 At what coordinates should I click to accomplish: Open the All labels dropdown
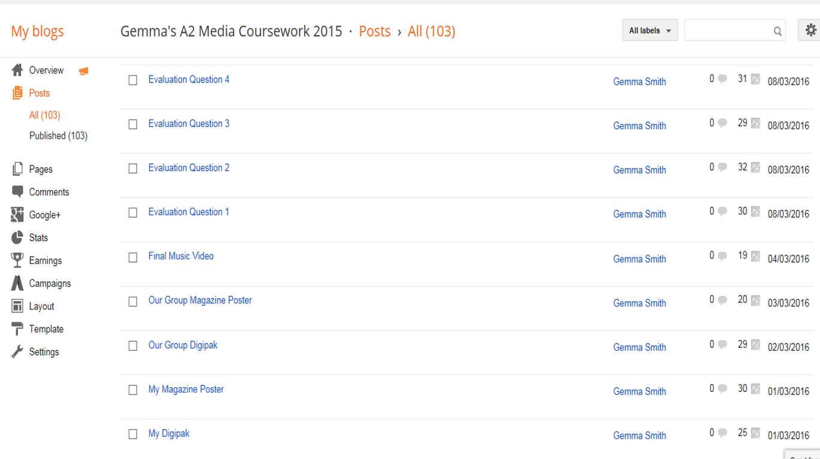click(650, 31)
